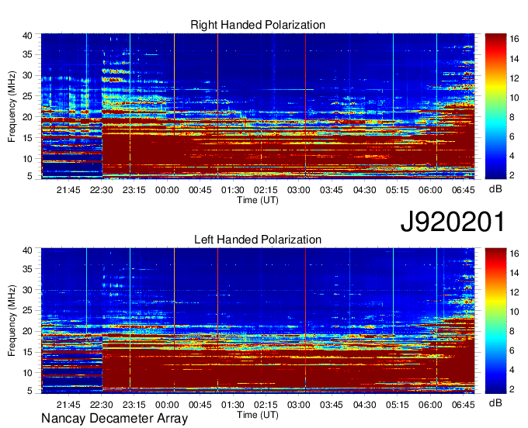Click the '35' frequency tick of the Left Handed plot
528x428 pixels.
(x=27, y=269)
